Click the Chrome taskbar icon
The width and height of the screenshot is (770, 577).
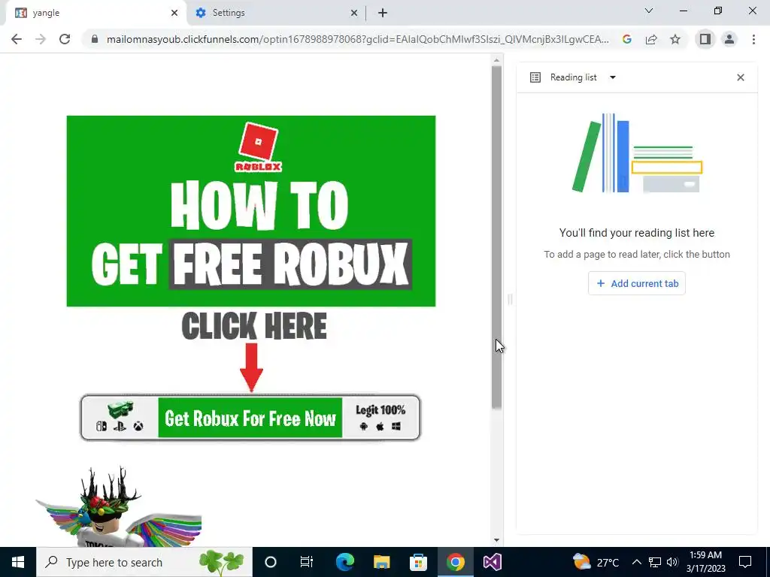point(455,562)
